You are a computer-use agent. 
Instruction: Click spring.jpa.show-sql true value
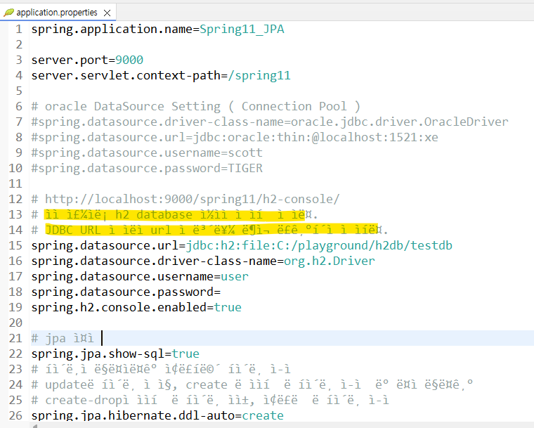click(x=185, y=354)
